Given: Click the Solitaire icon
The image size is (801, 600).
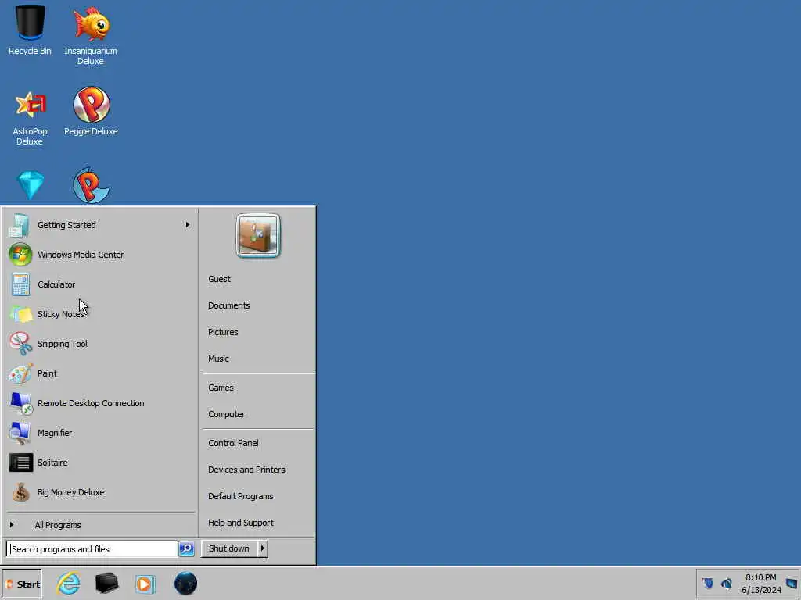Looking at the screenshot, I should point(21,462).
